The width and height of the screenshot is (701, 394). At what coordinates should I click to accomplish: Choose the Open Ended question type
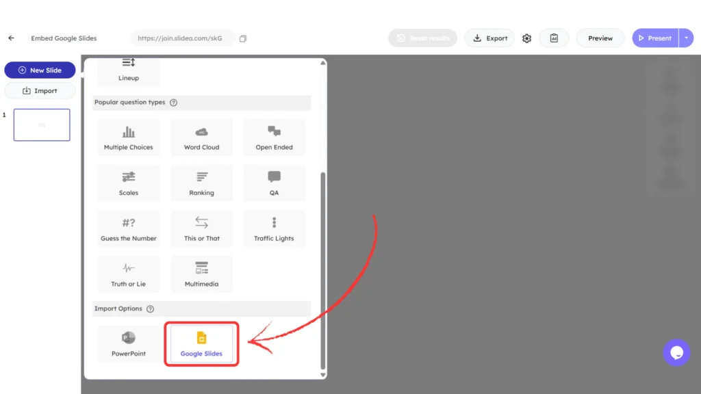274,137
